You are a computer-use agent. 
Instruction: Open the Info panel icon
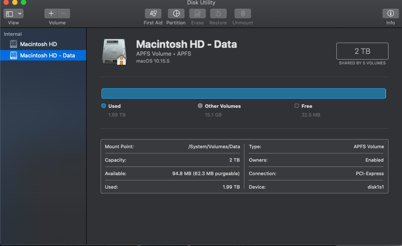[x=390, y=13]
